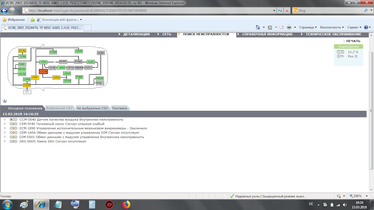Select the yellow DIM module node
The height and width of the screenshot is (210, 374).
click(35, 77)
